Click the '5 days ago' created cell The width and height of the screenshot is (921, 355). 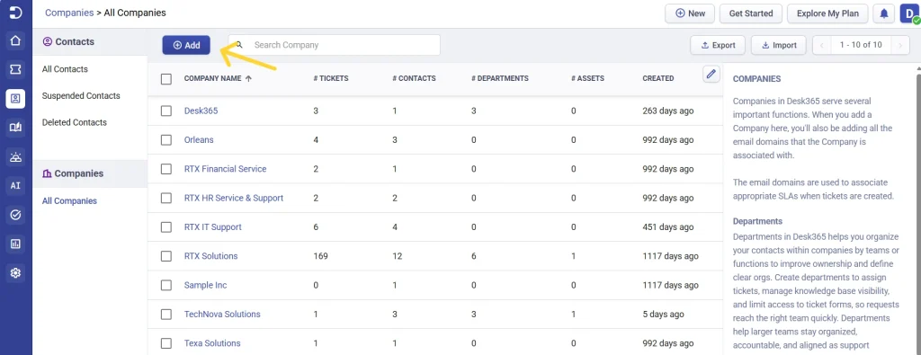[x=663, y=314]
